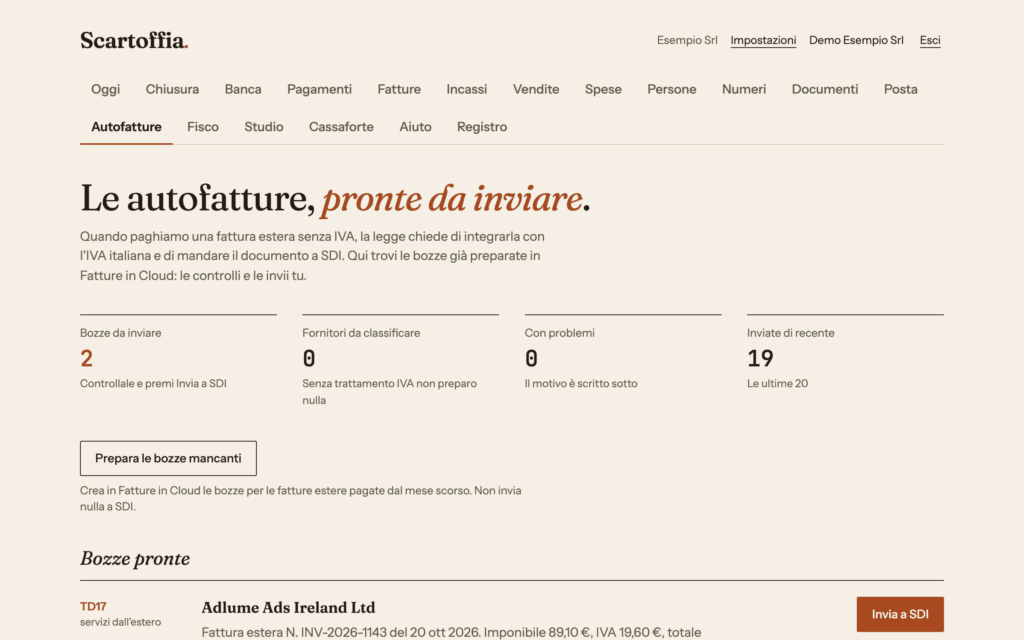Click the Con problemi label
The image size is (1024, 640).
click(x=559, y=333)
